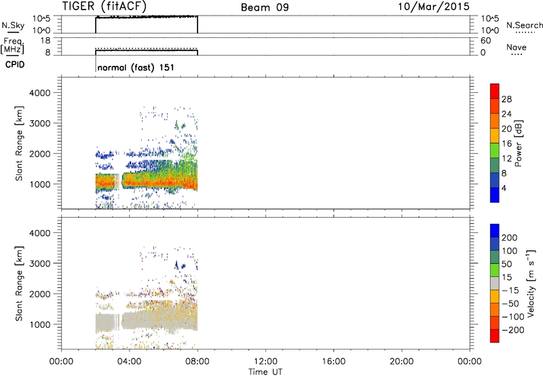Viewport: 543px width, 376px height.
Task: Pick the bright blue top segment of the velocity colorbar
Action: (x=495, y=231)
